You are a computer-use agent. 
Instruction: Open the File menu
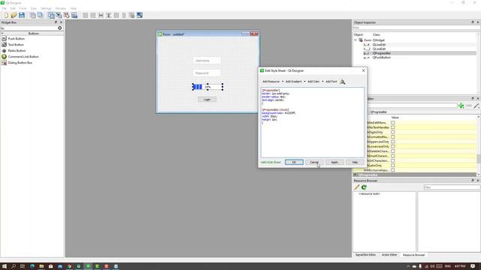4,8
